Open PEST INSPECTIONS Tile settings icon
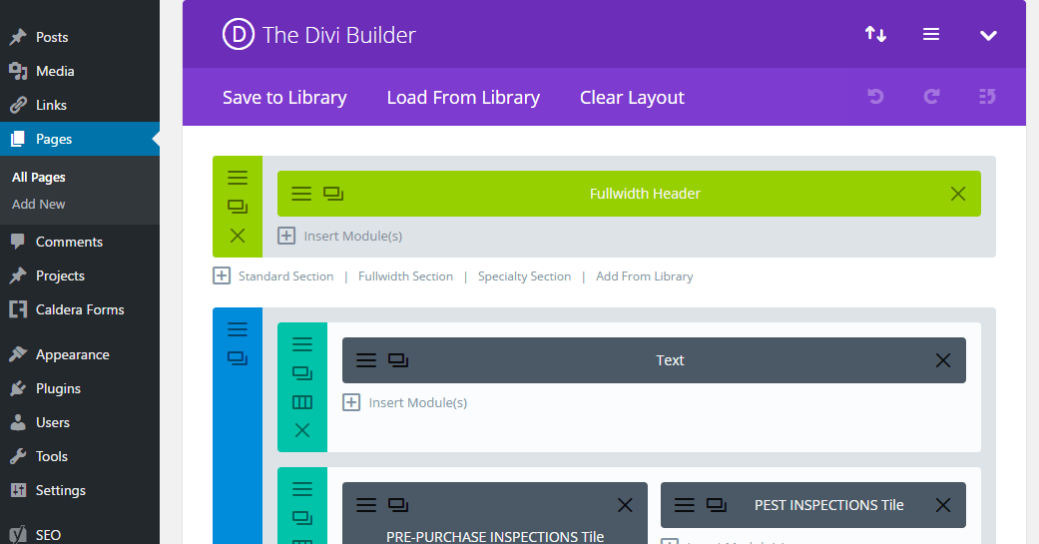The image size is (1039, 544). (684, 505)
